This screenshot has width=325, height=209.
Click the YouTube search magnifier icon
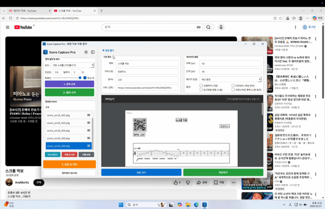[x=205, y=27]
